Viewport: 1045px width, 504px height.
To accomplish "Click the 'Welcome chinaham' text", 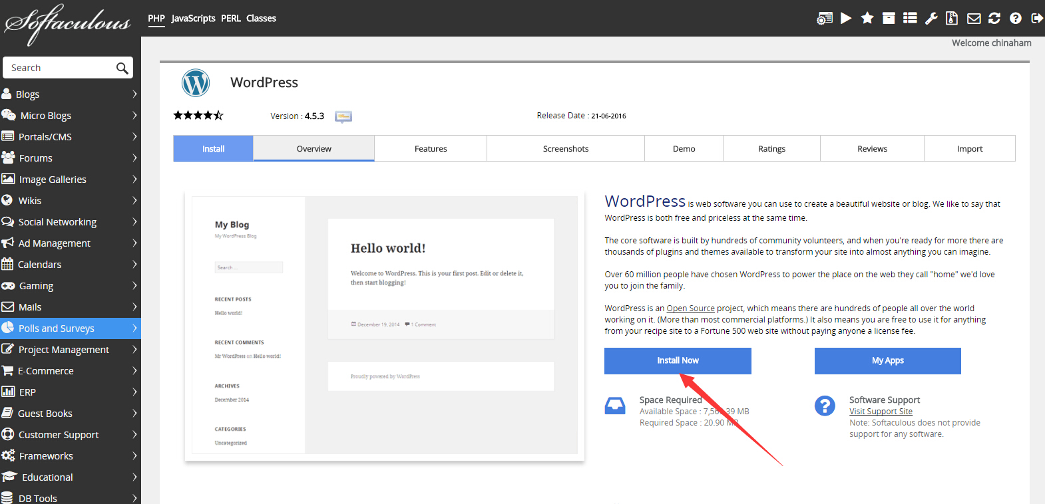I will pyautogui.click(x=992, y=43).
